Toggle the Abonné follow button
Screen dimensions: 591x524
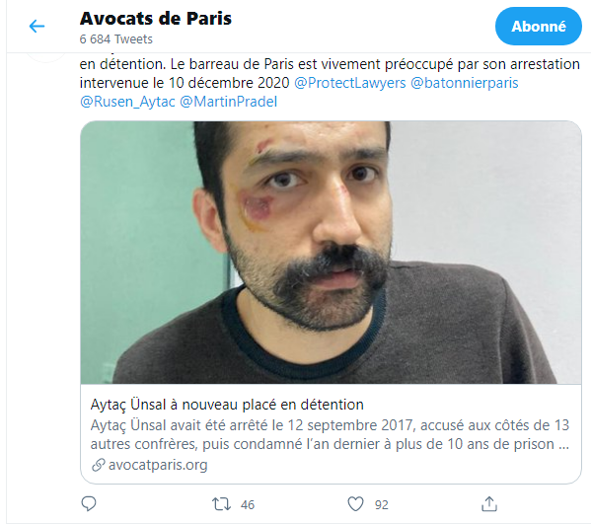tap(539, 26)
